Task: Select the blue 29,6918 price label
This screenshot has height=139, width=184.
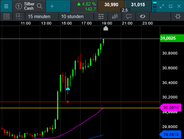Action: point(170,135)
